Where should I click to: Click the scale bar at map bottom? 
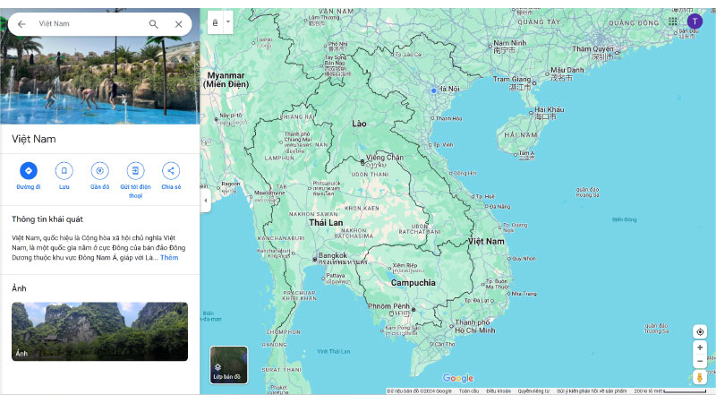[x=684, y=391]
